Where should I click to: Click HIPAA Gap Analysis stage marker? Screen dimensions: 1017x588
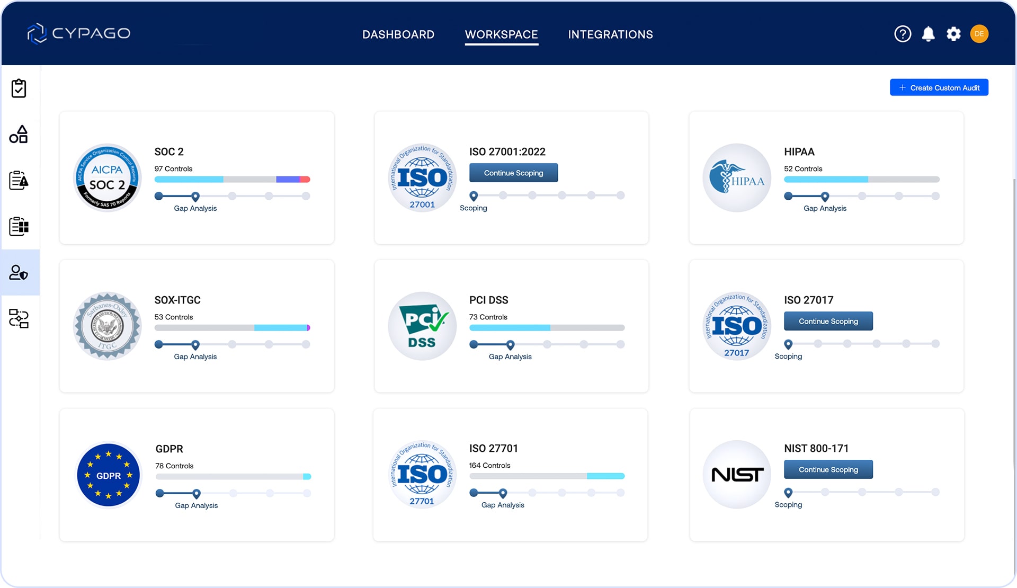point(825,197)
